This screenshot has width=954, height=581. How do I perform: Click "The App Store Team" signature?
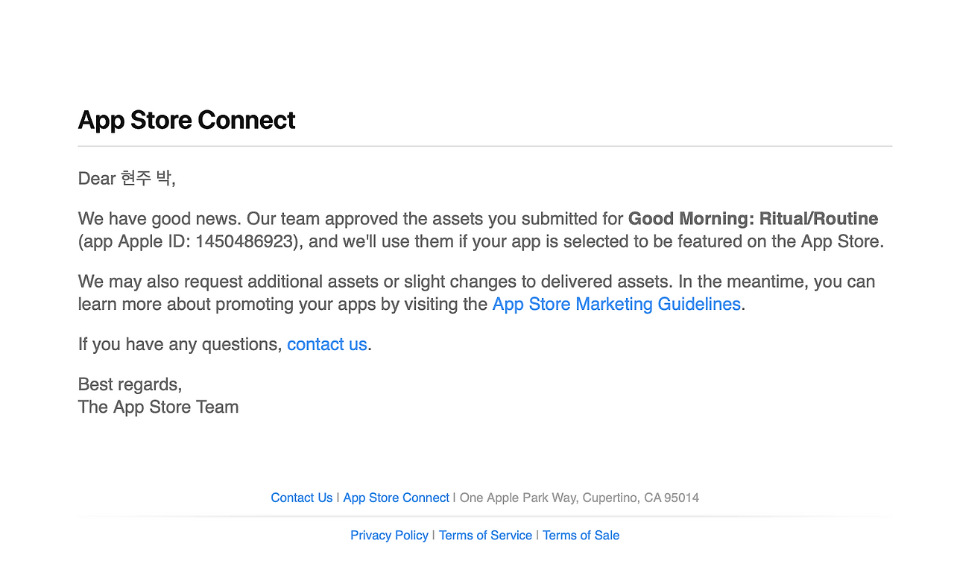(158, 407)
